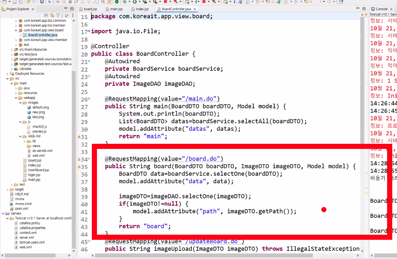
Task: Collapse code fold at line 45
Action: click(89, 242)
